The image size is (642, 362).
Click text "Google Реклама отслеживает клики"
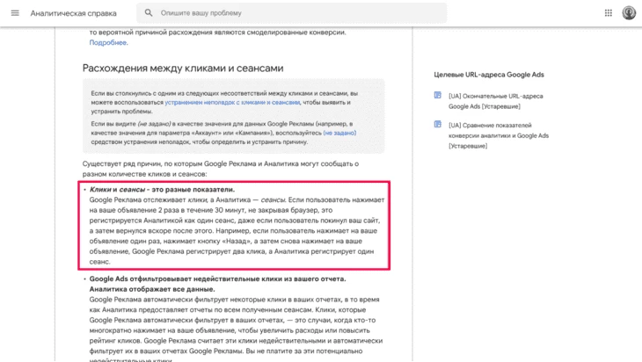pyautogui.click(x=149, y=200)
